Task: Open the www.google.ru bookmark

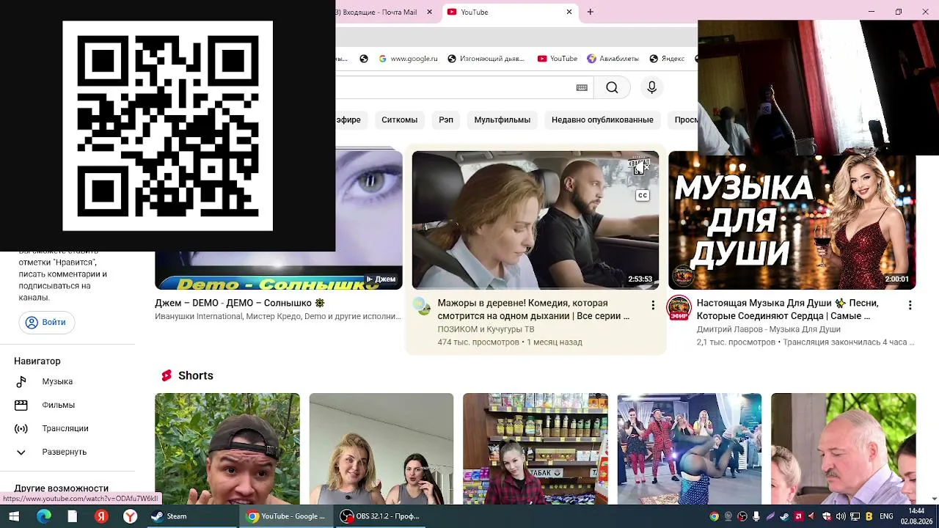Action: (x=408, y=59)
